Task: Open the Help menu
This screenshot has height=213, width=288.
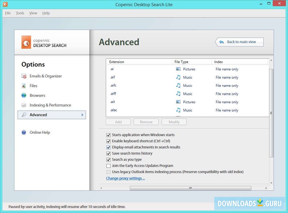Action: point(46,13)
